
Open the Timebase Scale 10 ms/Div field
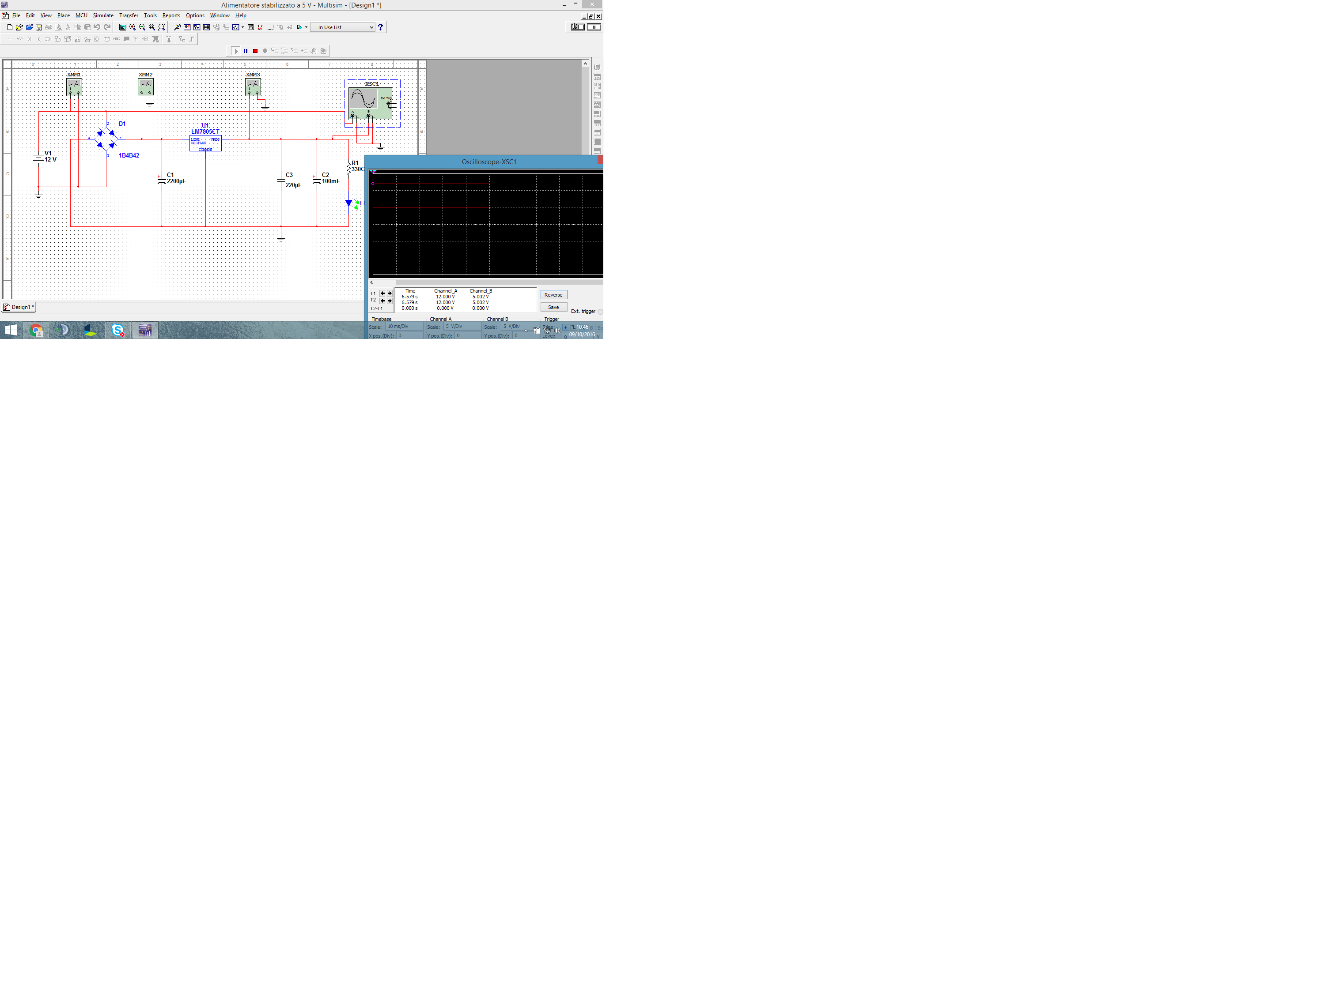[x=404, y=327]
